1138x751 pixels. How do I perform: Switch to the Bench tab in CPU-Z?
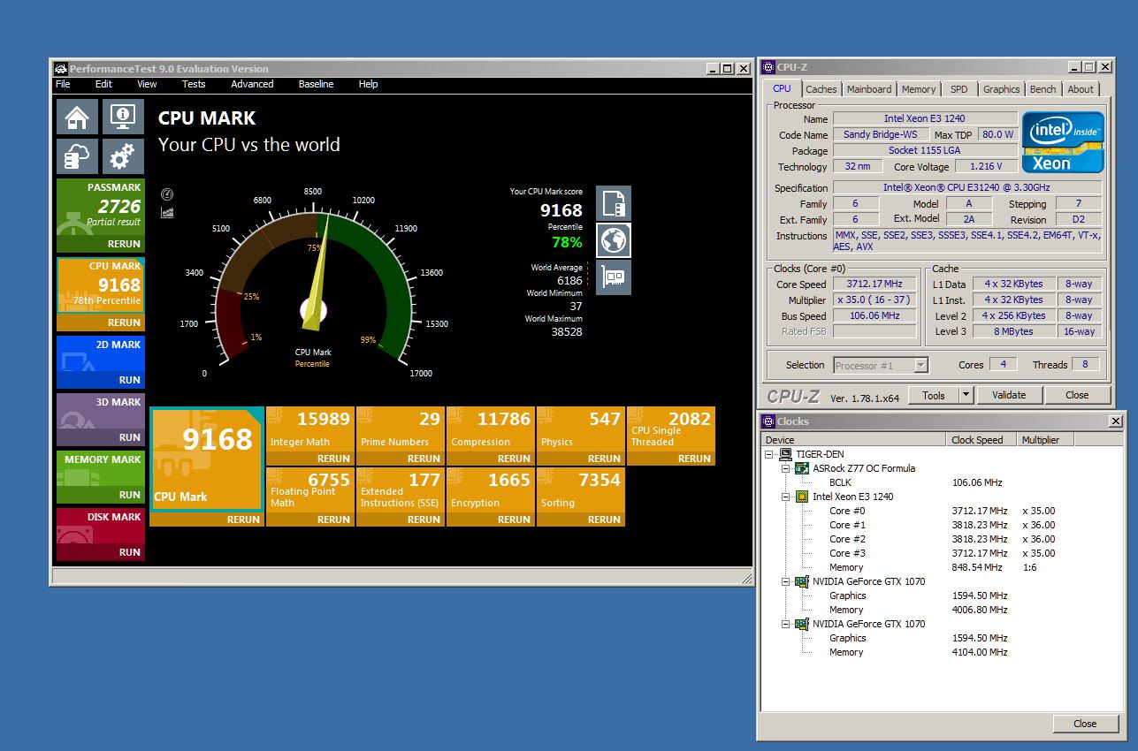point(1043,89)
